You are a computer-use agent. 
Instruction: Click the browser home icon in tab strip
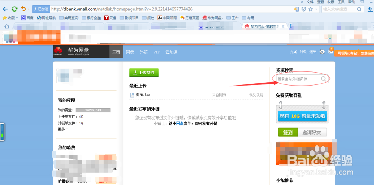[x=7, y=26]
